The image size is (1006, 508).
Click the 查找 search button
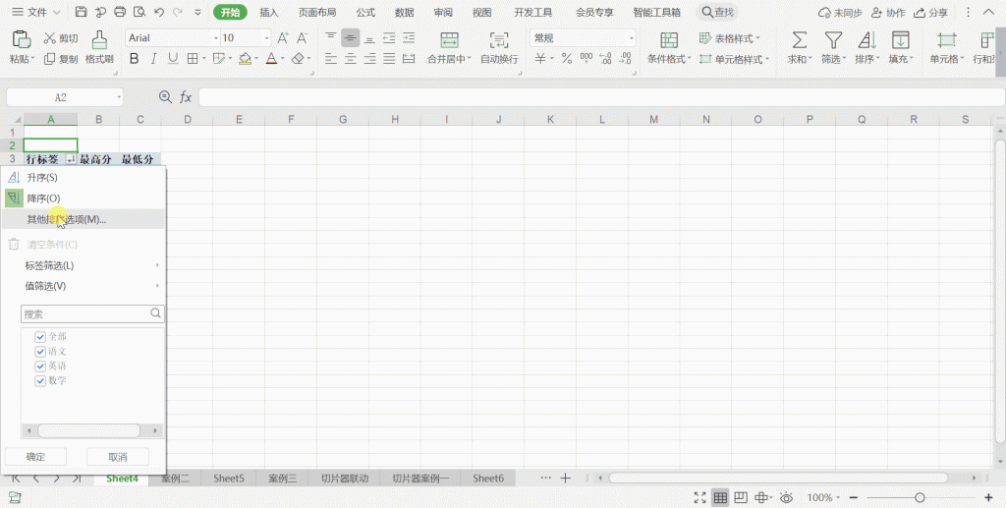[x=717, y=12]
